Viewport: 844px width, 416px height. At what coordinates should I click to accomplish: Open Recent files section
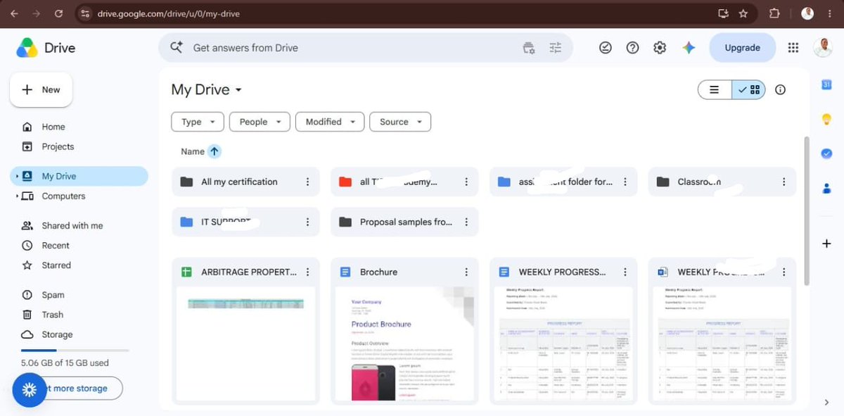tap(56, 246)
